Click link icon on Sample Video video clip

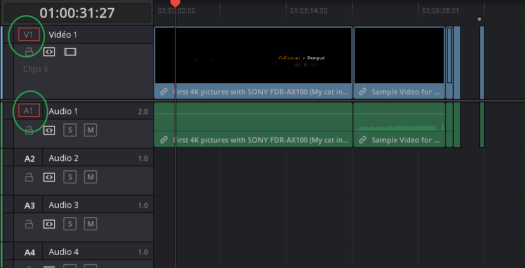[363, 92]
